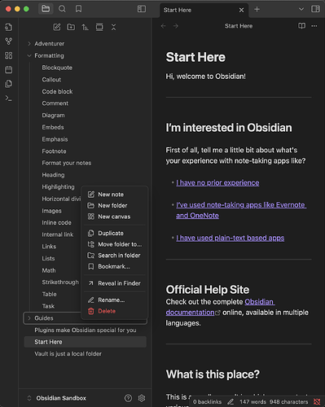Image resolution: width=325 pixels, height=407 pixels.
Task: Open command palette terminal icon
Action: pyautogui.click(x=9, y=98)
